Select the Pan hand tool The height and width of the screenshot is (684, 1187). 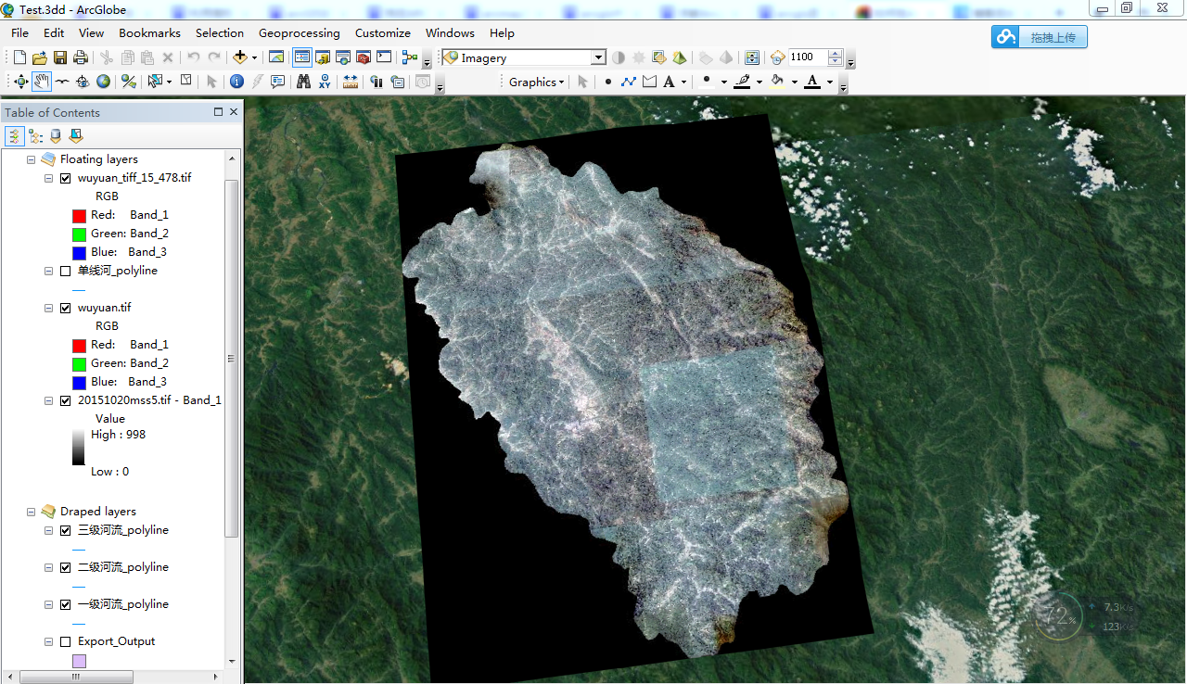tap(42, 82)
